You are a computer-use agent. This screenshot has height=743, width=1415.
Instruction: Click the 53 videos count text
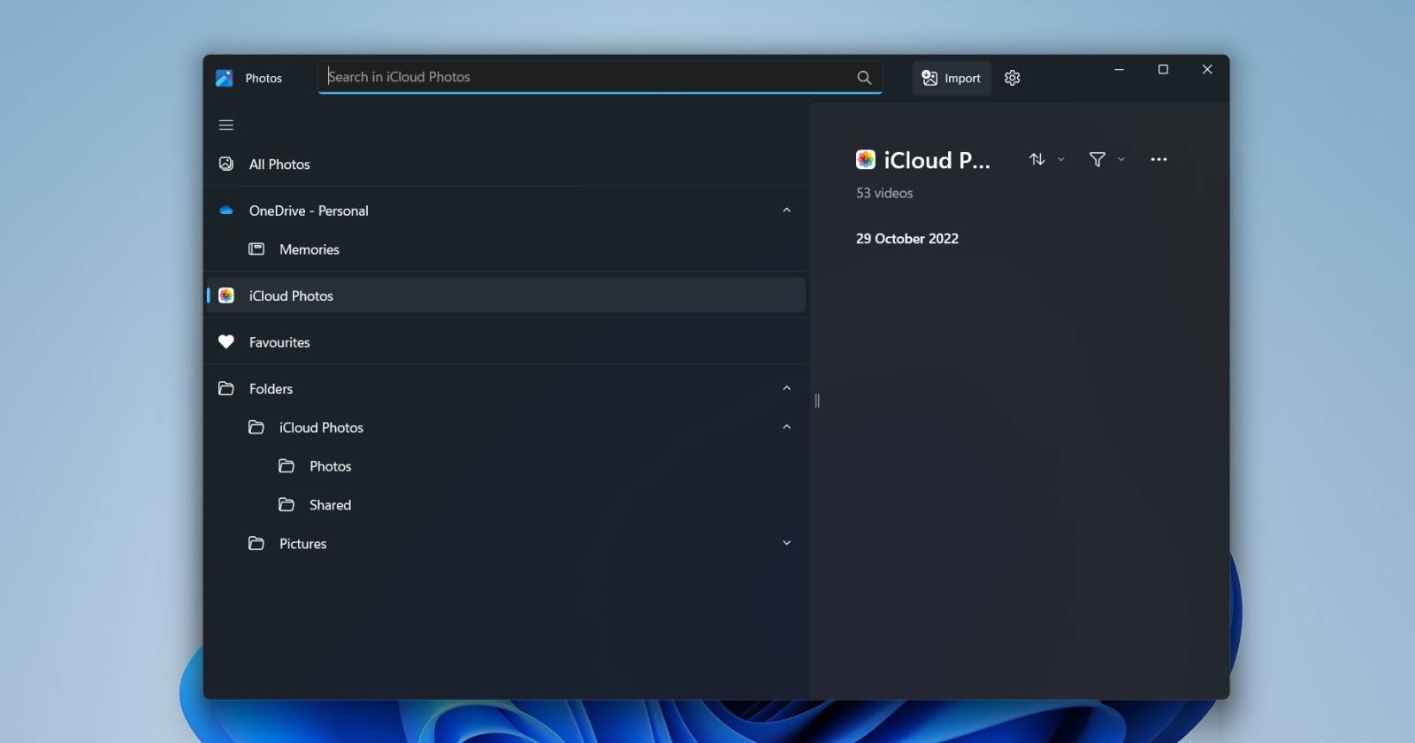point(884,193)
